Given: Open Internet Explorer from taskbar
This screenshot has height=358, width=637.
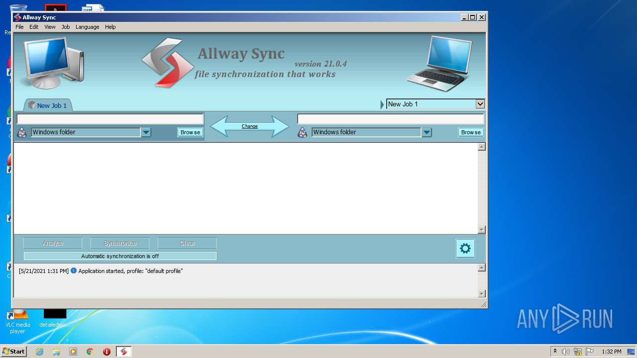Looking at the screenshot, I should tap(39, 352).
